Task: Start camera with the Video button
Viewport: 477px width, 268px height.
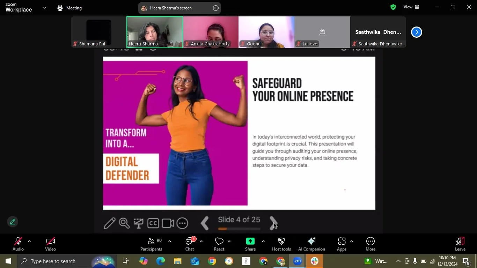Action: coord(50,244)
